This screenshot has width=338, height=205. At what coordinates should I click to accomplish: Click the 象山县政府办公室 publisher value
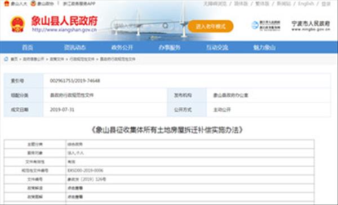pos(230,95)
